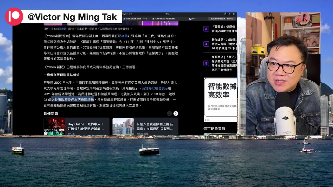
Task: Click the 延伸閱讀 heading
Action: [x=51, y=114]
